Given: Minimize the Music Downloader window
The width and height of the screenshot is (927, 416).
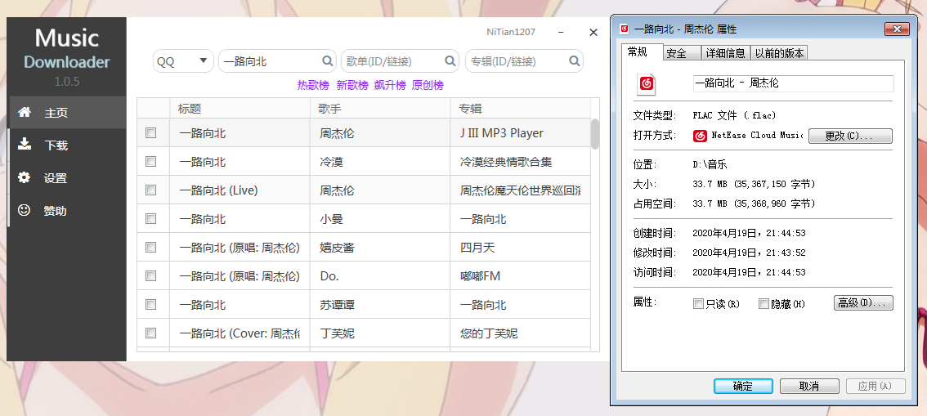Looking at the screenshot, I should (561, 32).
